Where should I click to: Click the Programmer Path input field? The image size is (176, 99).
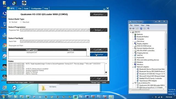click(x=55, y=30)
